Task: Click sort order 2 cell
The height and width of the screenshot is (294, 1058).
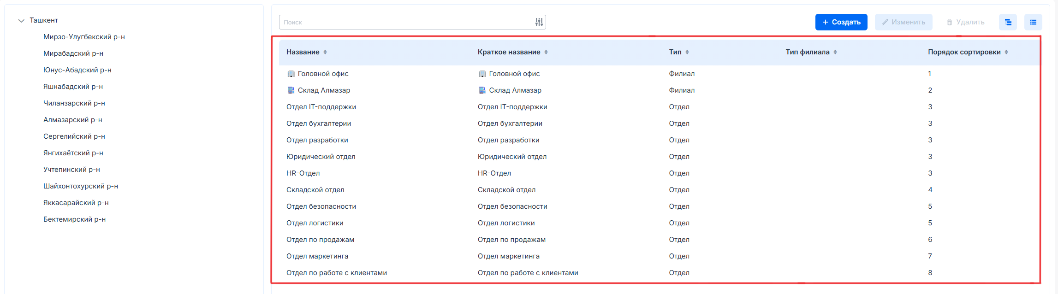Action: (x=930, y=90)
